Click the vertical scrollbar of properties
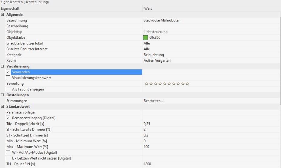Screen dimensions: 281x168 [280, 61]
